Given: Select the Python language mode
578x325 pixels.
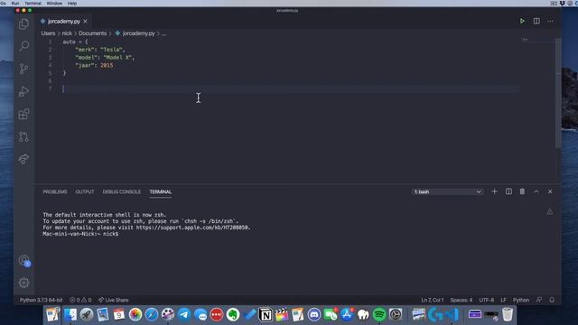Looking at the screenshot, I should pyautogui.click(x=521, y=300).
